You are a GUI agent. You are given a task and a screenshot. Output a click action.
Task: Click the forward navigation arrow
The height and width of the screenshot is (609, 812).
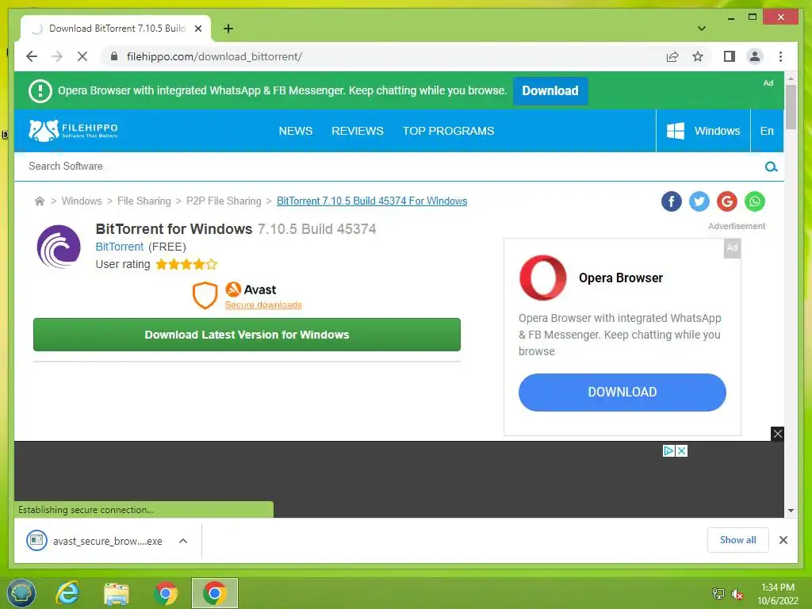(57, 56)
